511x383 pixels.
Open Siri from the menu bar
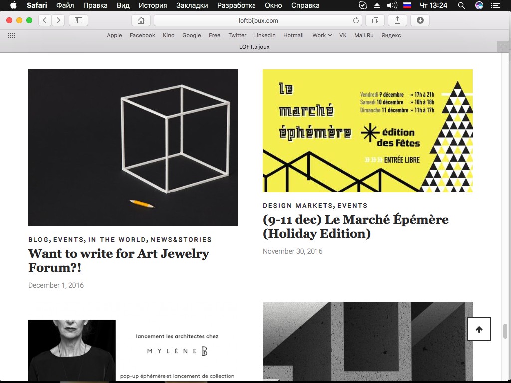click(479, 5)
